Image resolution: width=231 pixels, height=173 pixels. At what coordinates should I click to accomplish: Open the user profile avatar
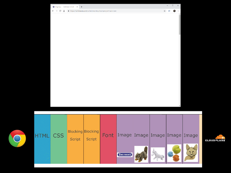174,11
